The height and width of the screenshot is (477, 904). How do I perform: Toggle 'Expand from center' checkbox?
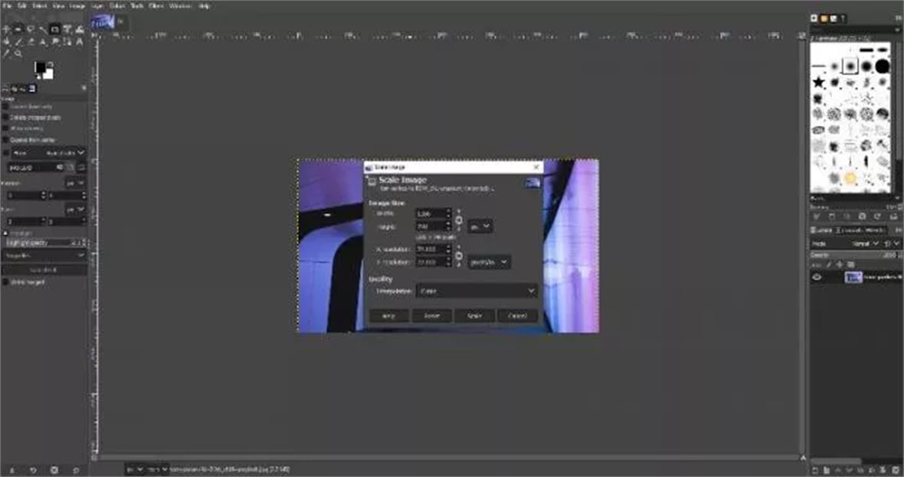tap(5, 139)
